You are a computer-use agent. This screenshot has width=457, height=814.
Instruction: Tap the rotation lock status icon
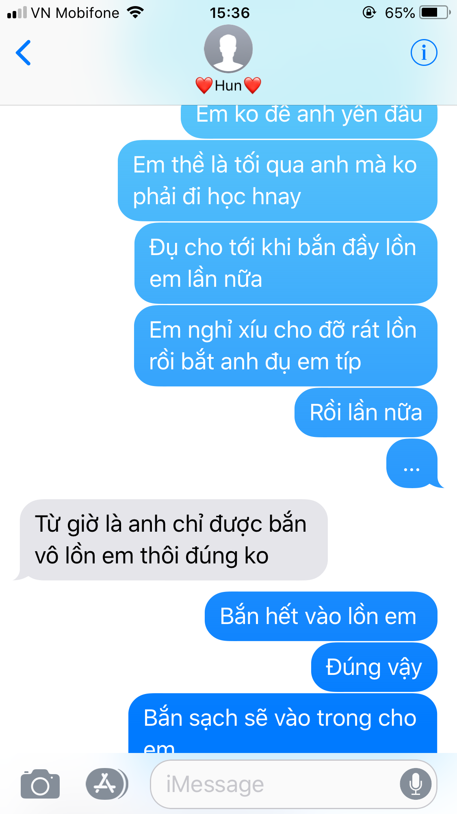[x=369, y=13]
